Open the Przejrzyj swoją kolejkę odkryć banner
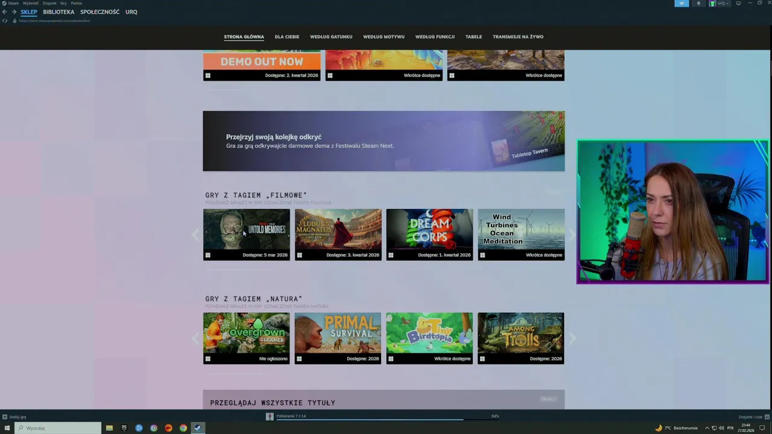Image resolution: width=772 pixels, height=434 pixels. pyautogui.click(x=384, y=141)
